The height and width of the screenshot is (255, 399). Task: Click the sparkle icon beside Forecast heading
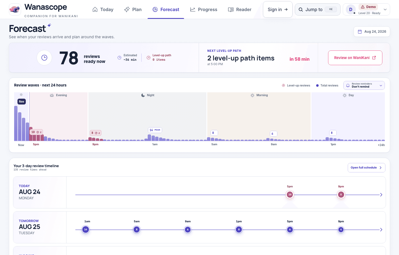(49, 25)
